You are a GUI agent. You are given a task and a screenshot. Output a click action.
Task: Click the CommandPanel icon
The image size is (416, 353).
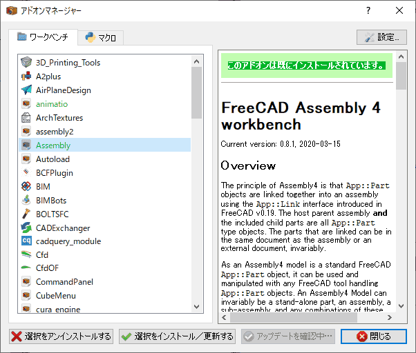point(26,281)
